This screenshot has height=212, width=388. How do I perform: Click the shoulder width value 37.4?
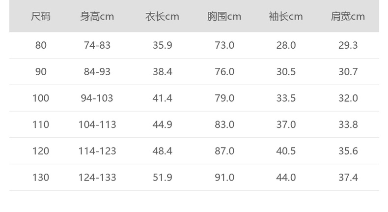pyautogui.click(x=348, y=177)
